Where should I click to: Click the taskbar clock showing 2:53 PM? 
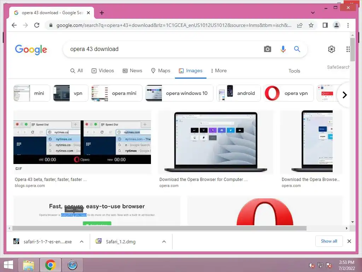[x=346, y=265]
